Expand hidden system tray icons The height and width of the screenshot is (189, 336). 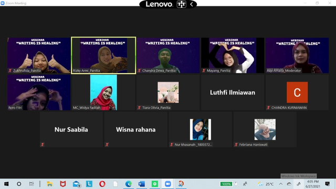pos(281,184)
